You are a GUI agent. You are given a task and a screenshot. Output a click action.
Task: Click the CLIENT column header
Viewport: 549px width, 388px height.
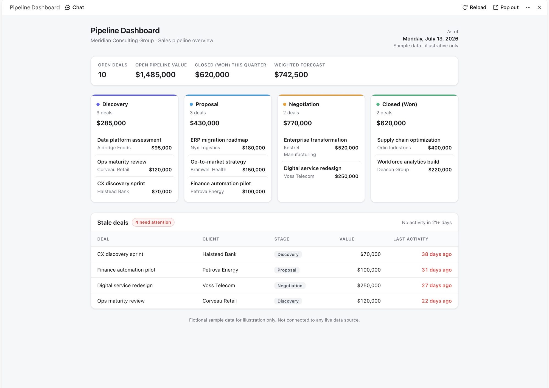click(211, 239)
